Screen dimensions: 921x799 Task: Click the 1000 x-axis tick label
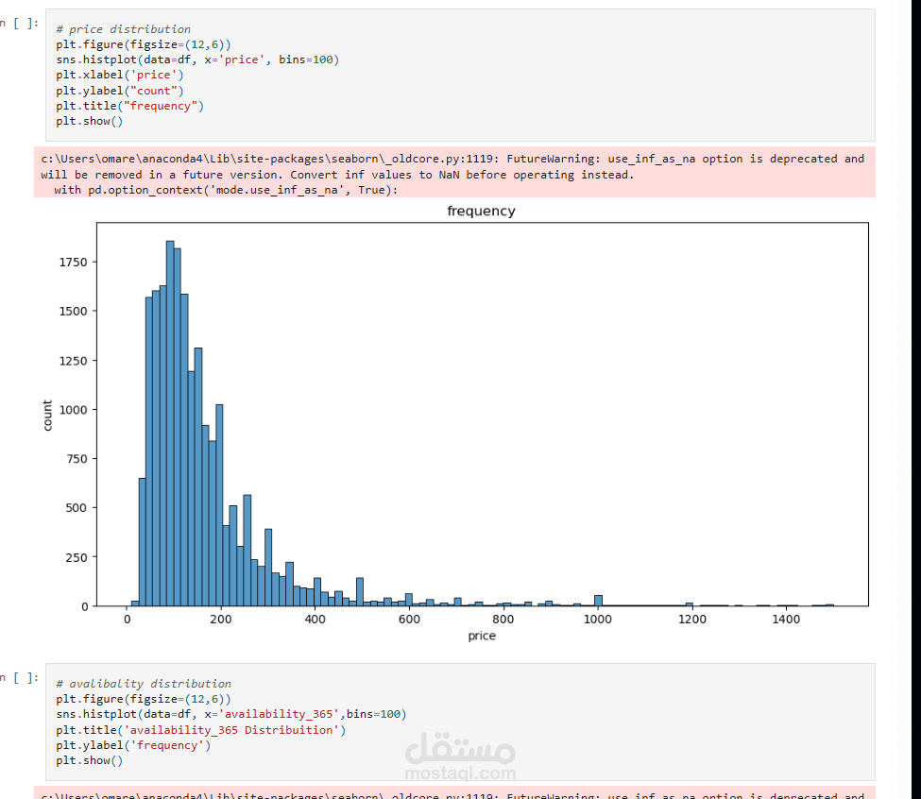pos(598,619)
